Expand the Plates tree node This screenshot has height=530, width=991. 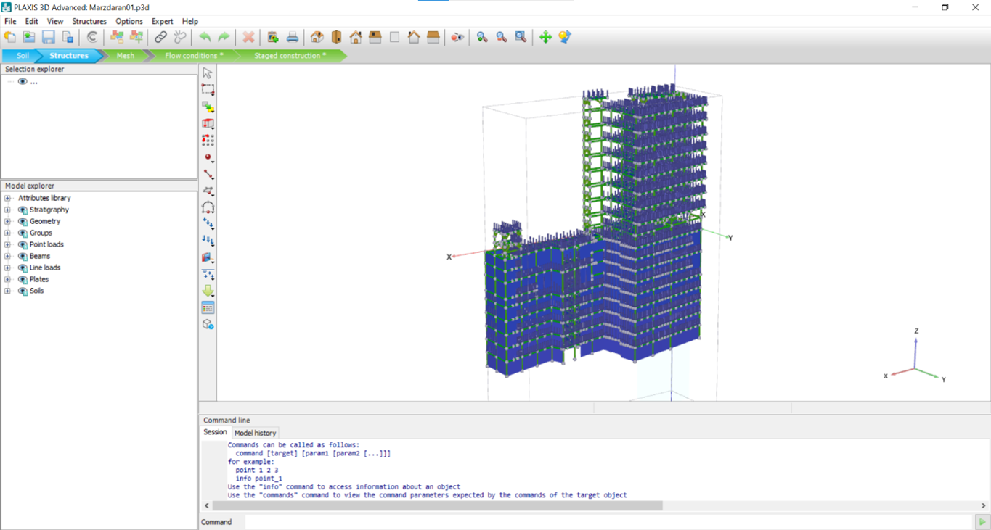pos(7,279)
